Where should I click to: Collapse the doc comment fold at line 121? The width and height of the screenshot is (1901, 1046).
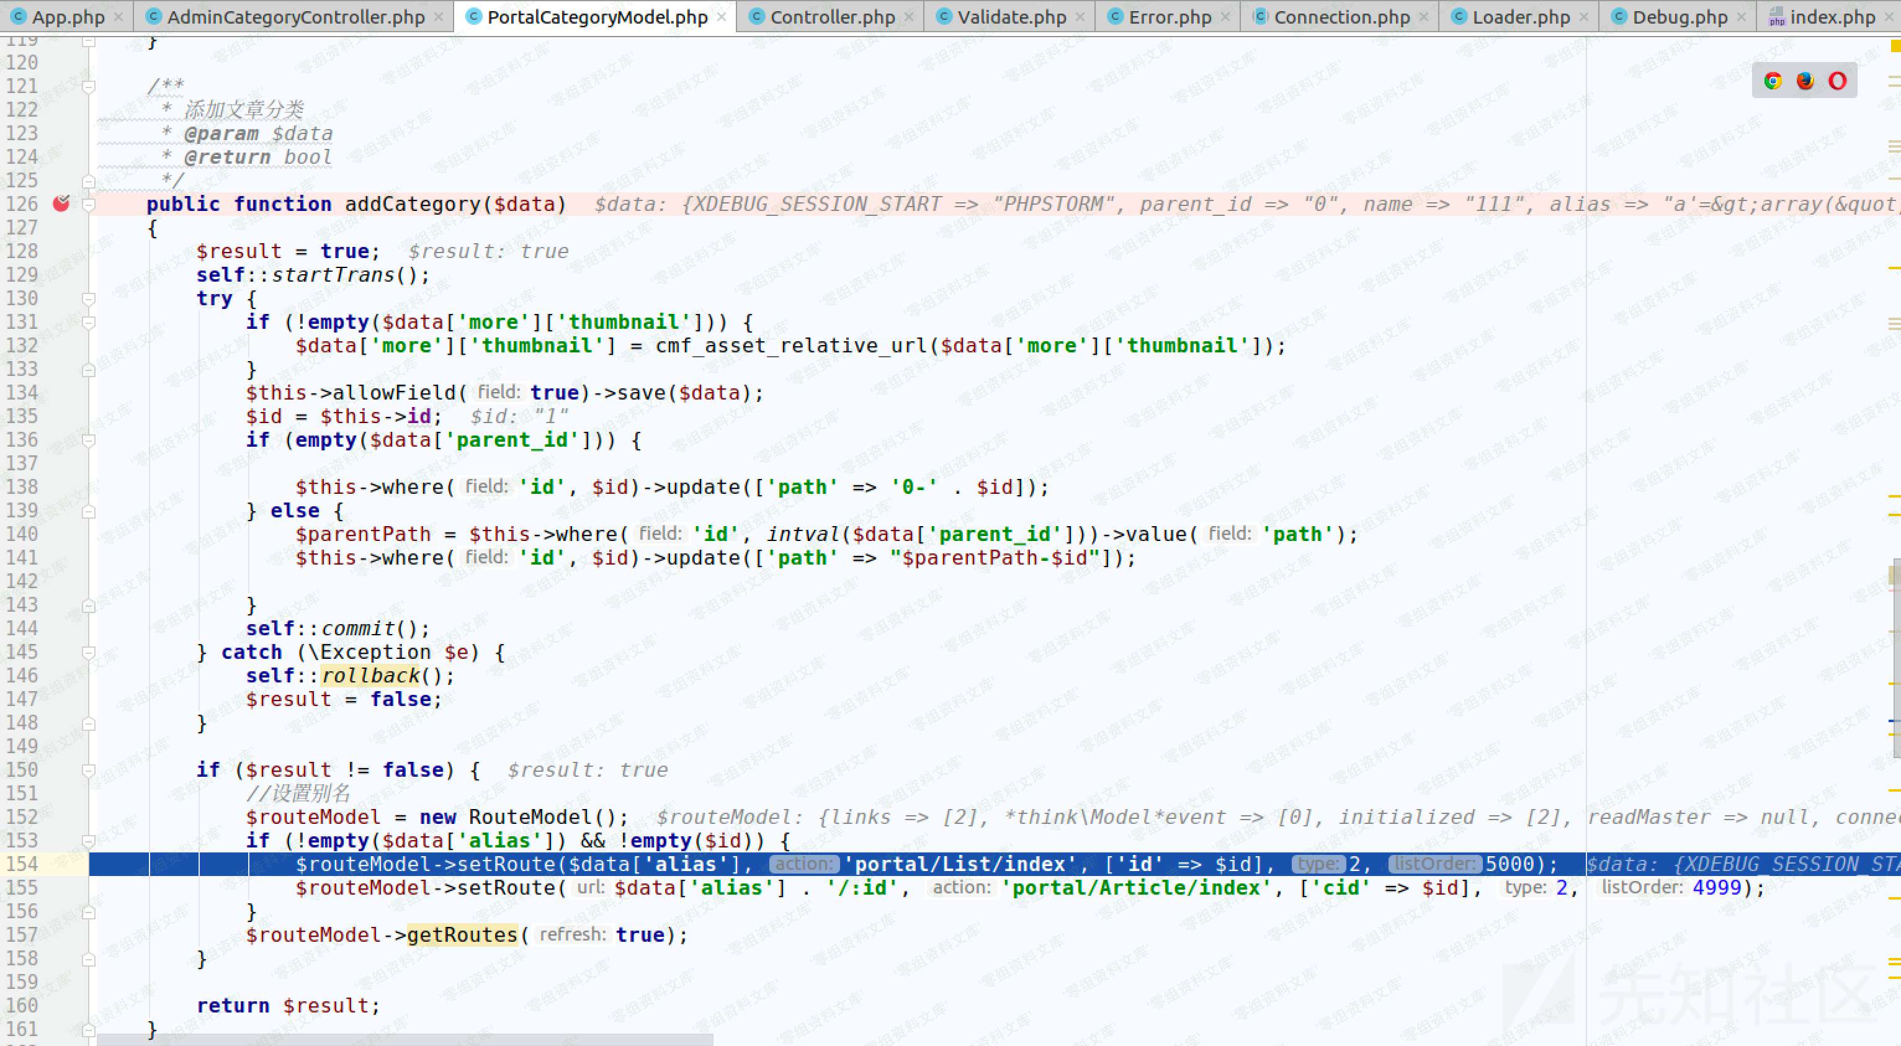coord(89,86)
